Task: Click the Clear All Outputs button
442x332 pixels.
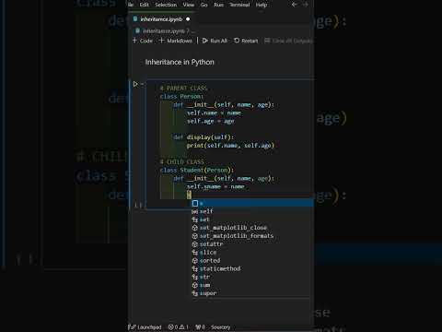Action: [x=288, y=41]
